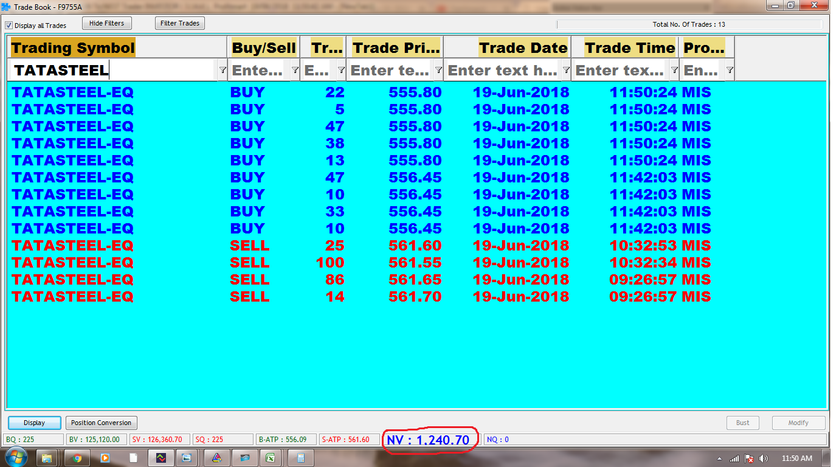Toggle the Display all Trades checkbox
This screenshot has height=467, width=839.
coord(9,26)
